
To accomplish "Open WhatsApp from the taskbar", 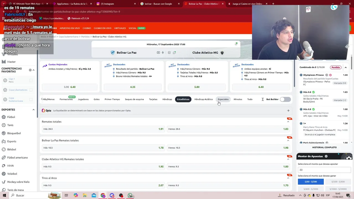I will click(x=131, y=195).
